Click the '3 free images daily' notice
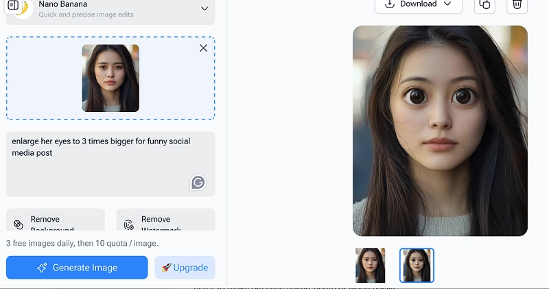The image size is (549, 289). point(82,243)
